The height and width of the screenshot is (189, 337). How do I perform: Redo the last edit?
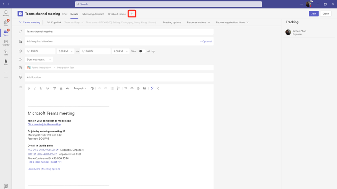point(158,88)
